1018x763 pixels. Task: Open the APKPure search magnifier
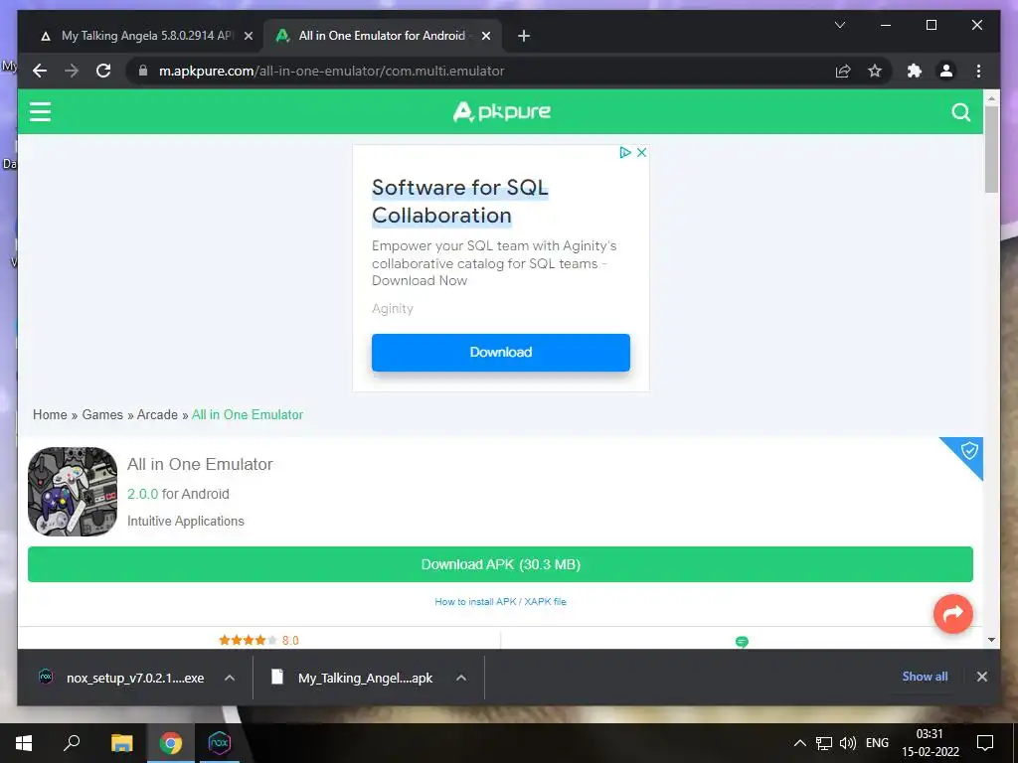coord(961,112)
